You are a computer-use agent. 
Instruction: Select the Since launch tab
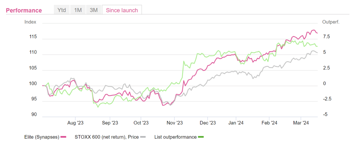[122, 10]
